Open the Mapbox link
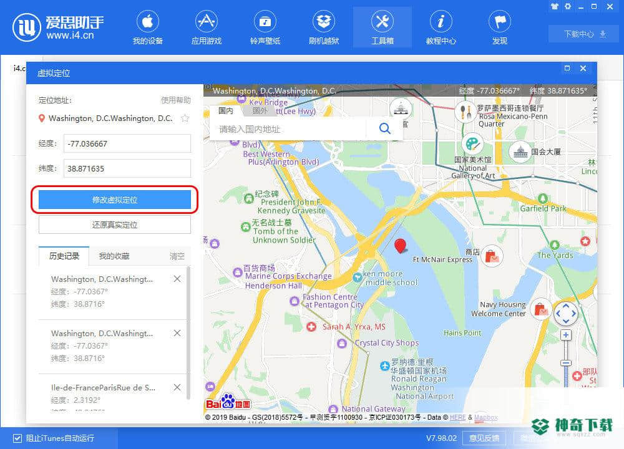 click(x=486, y=417)
